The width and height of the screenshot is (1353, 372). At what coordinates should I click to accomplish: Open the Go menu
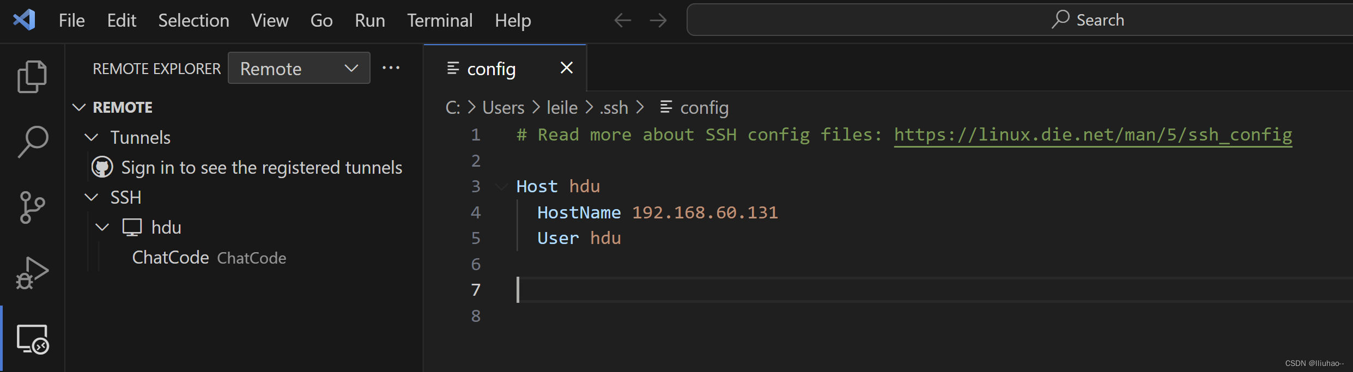click(321, 21)
